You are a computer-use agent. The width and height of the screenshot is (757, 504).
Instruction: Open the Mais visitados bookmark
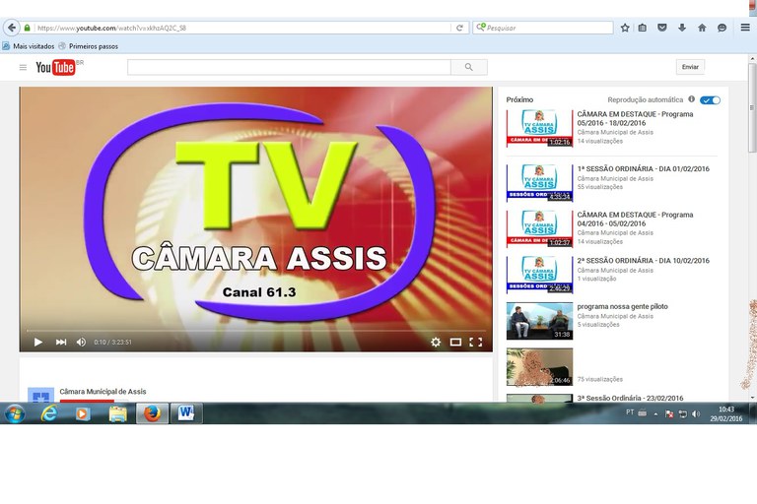[29, 46]
